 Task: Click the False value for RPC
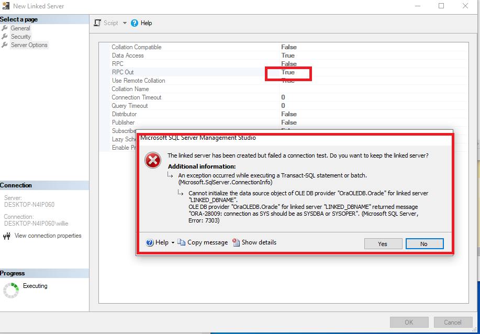click(289, 64)
